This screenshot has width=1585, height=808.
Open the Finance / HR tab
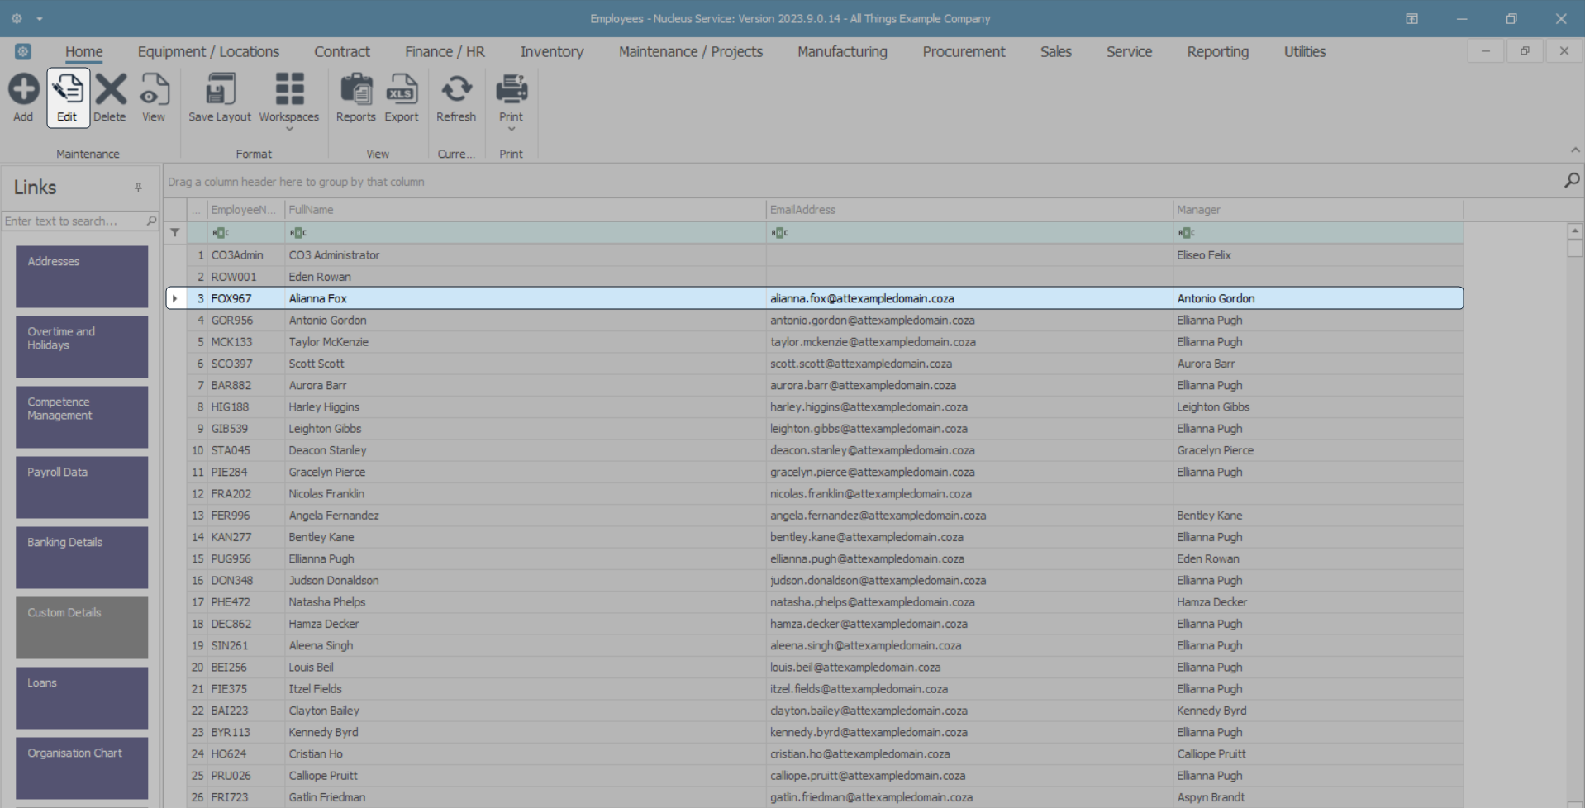[445, 51]
